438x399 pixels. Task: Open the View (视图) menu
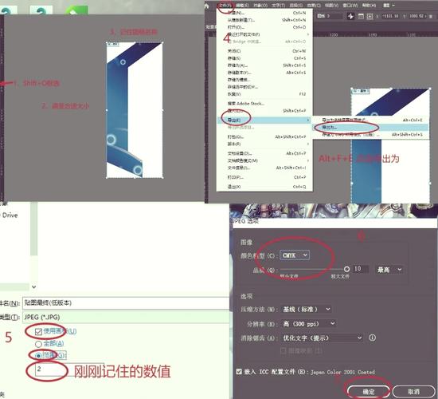331,6
